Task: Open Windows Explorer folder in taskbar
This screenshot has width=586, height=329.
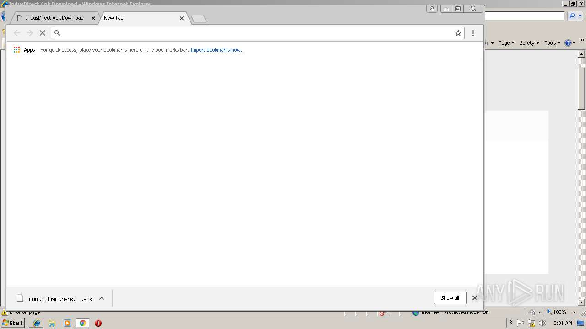Action: click(52, 323)
